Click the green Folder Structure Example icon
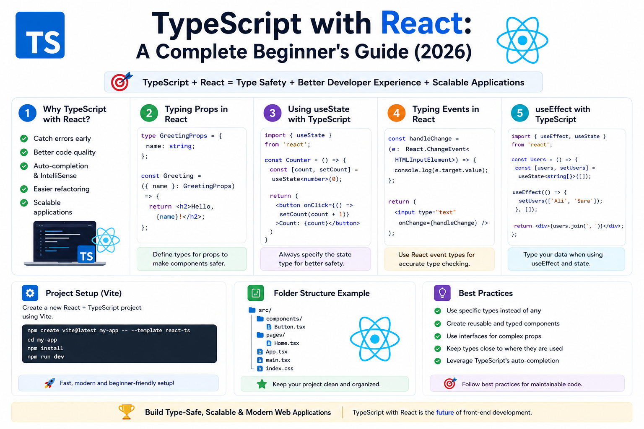Viewport: 644px width, 429px height. coord(256,293)
